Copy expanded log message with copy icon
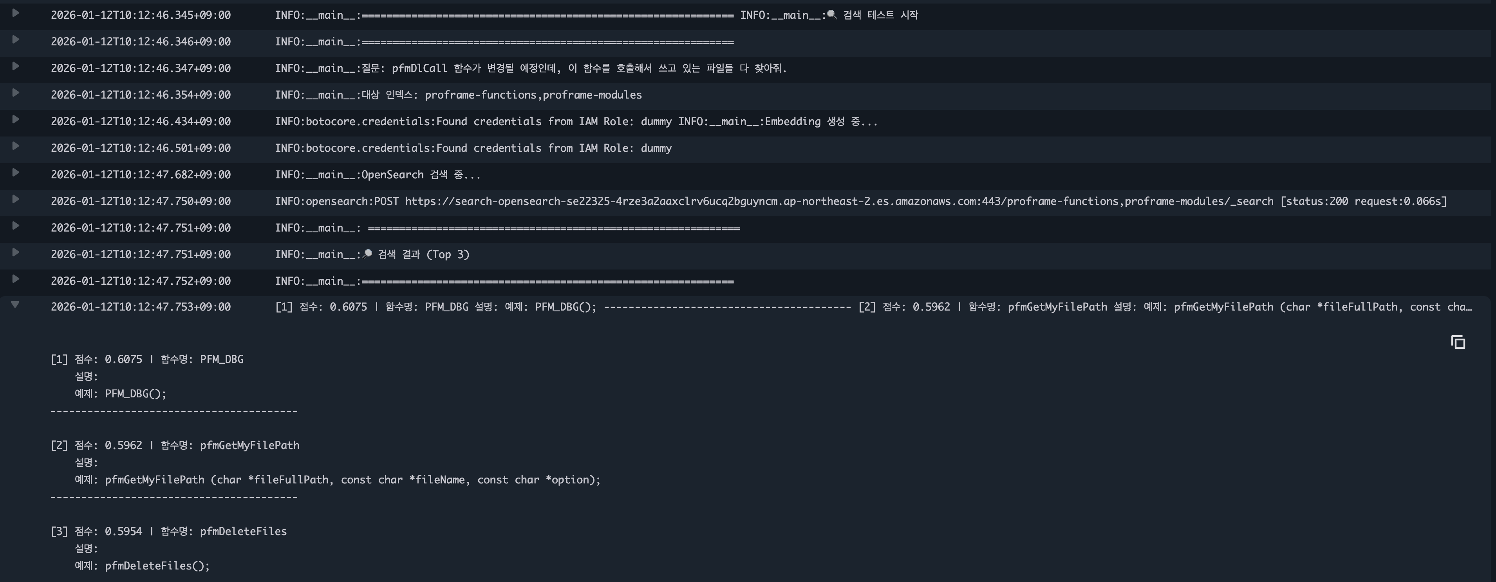The image size is (1496, 582). click(x=1458, y=342)
